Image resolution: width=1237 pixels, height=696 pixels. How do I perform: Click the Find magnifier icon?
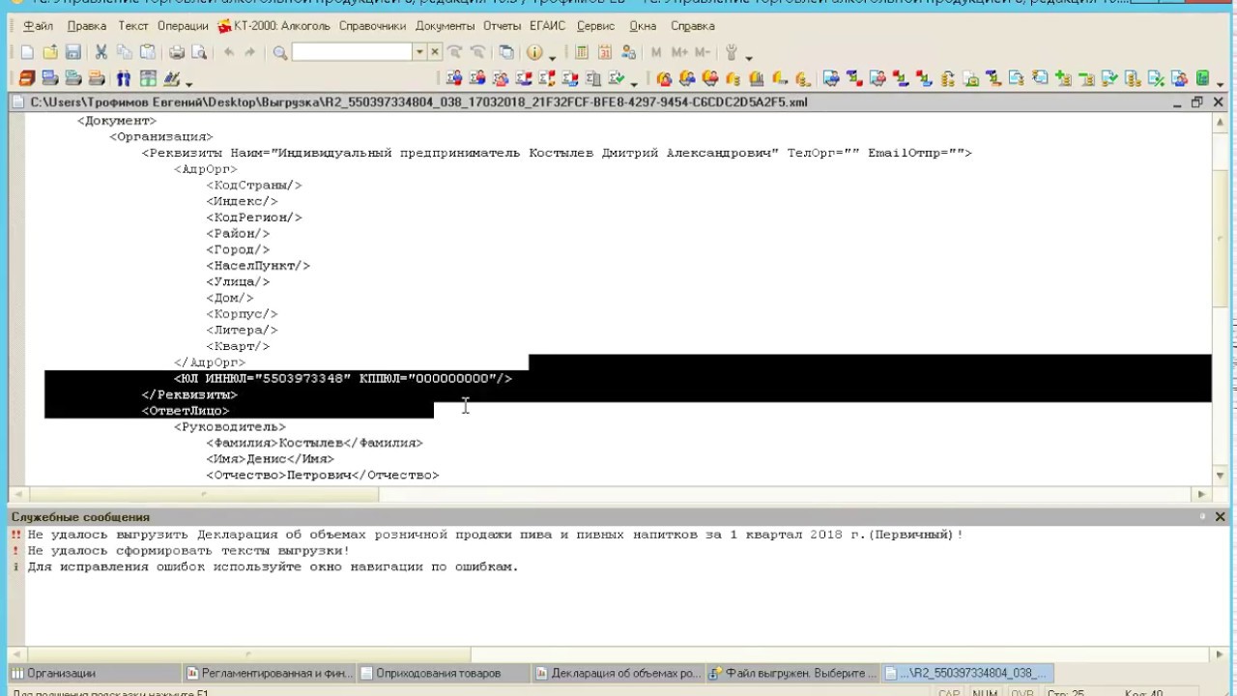280,53
